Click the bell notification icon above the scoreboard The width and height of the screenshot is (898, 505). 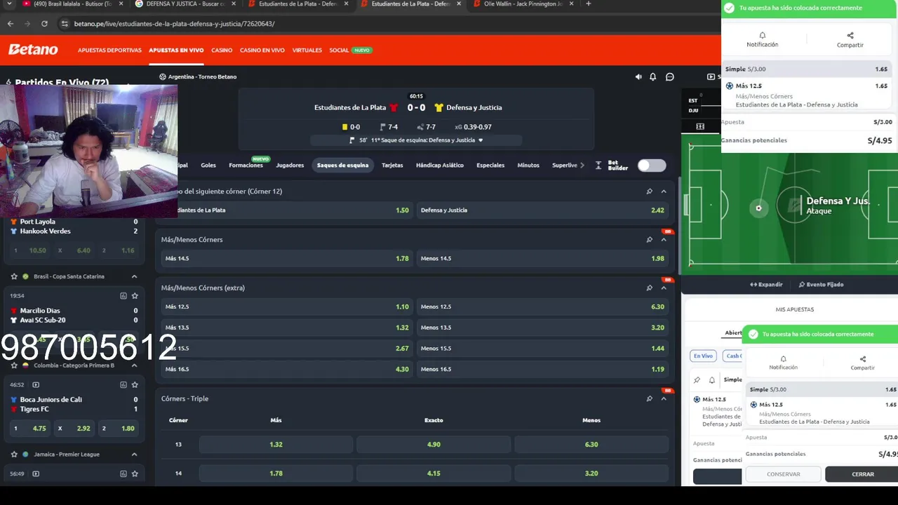point(653,77)
